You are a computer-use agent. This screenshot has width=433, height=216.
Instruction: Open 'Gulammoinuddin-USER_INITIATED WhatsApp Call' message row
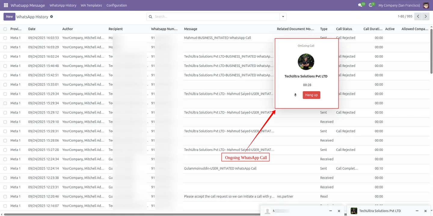click(x=220, y=169)
